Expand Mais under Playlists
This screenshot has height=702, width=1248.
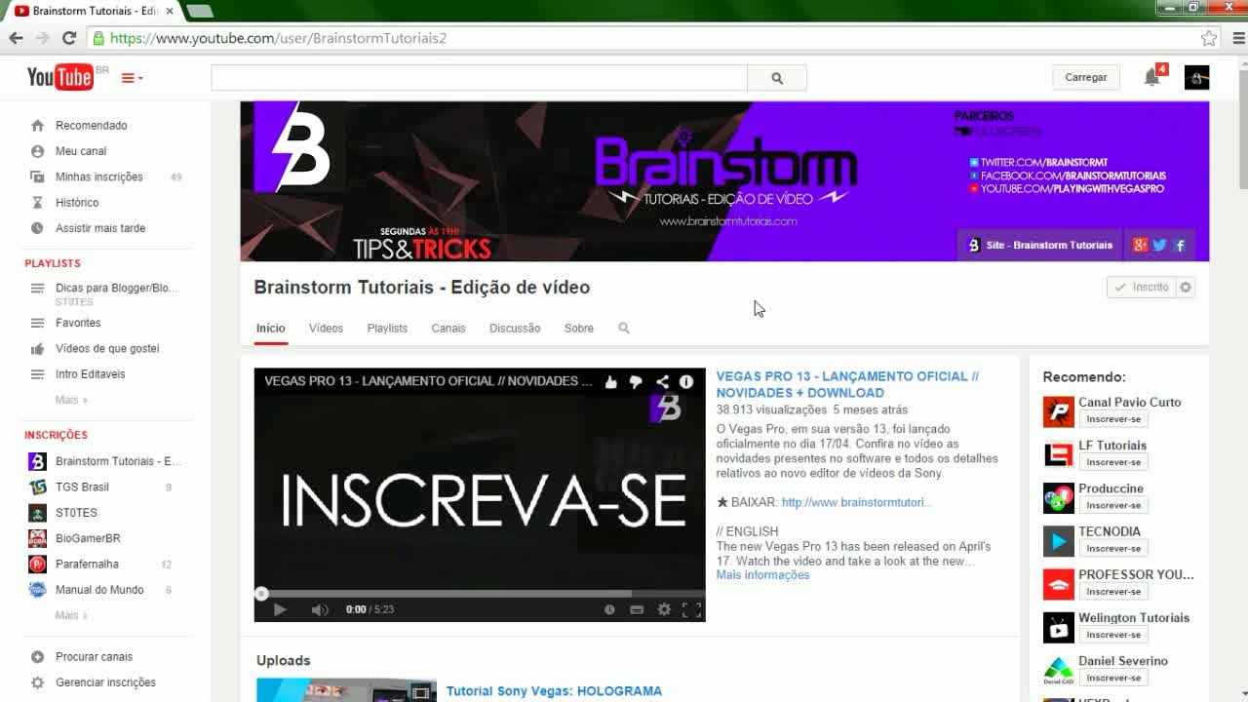[x=71, y=400]
